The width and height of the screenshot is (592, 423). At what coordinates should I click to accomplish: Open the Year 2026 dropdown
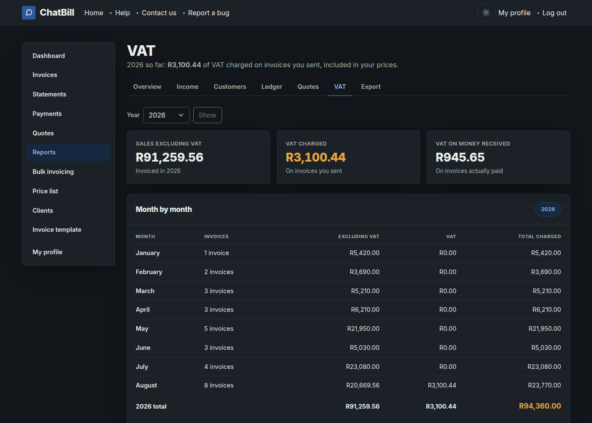click(167, 115)
